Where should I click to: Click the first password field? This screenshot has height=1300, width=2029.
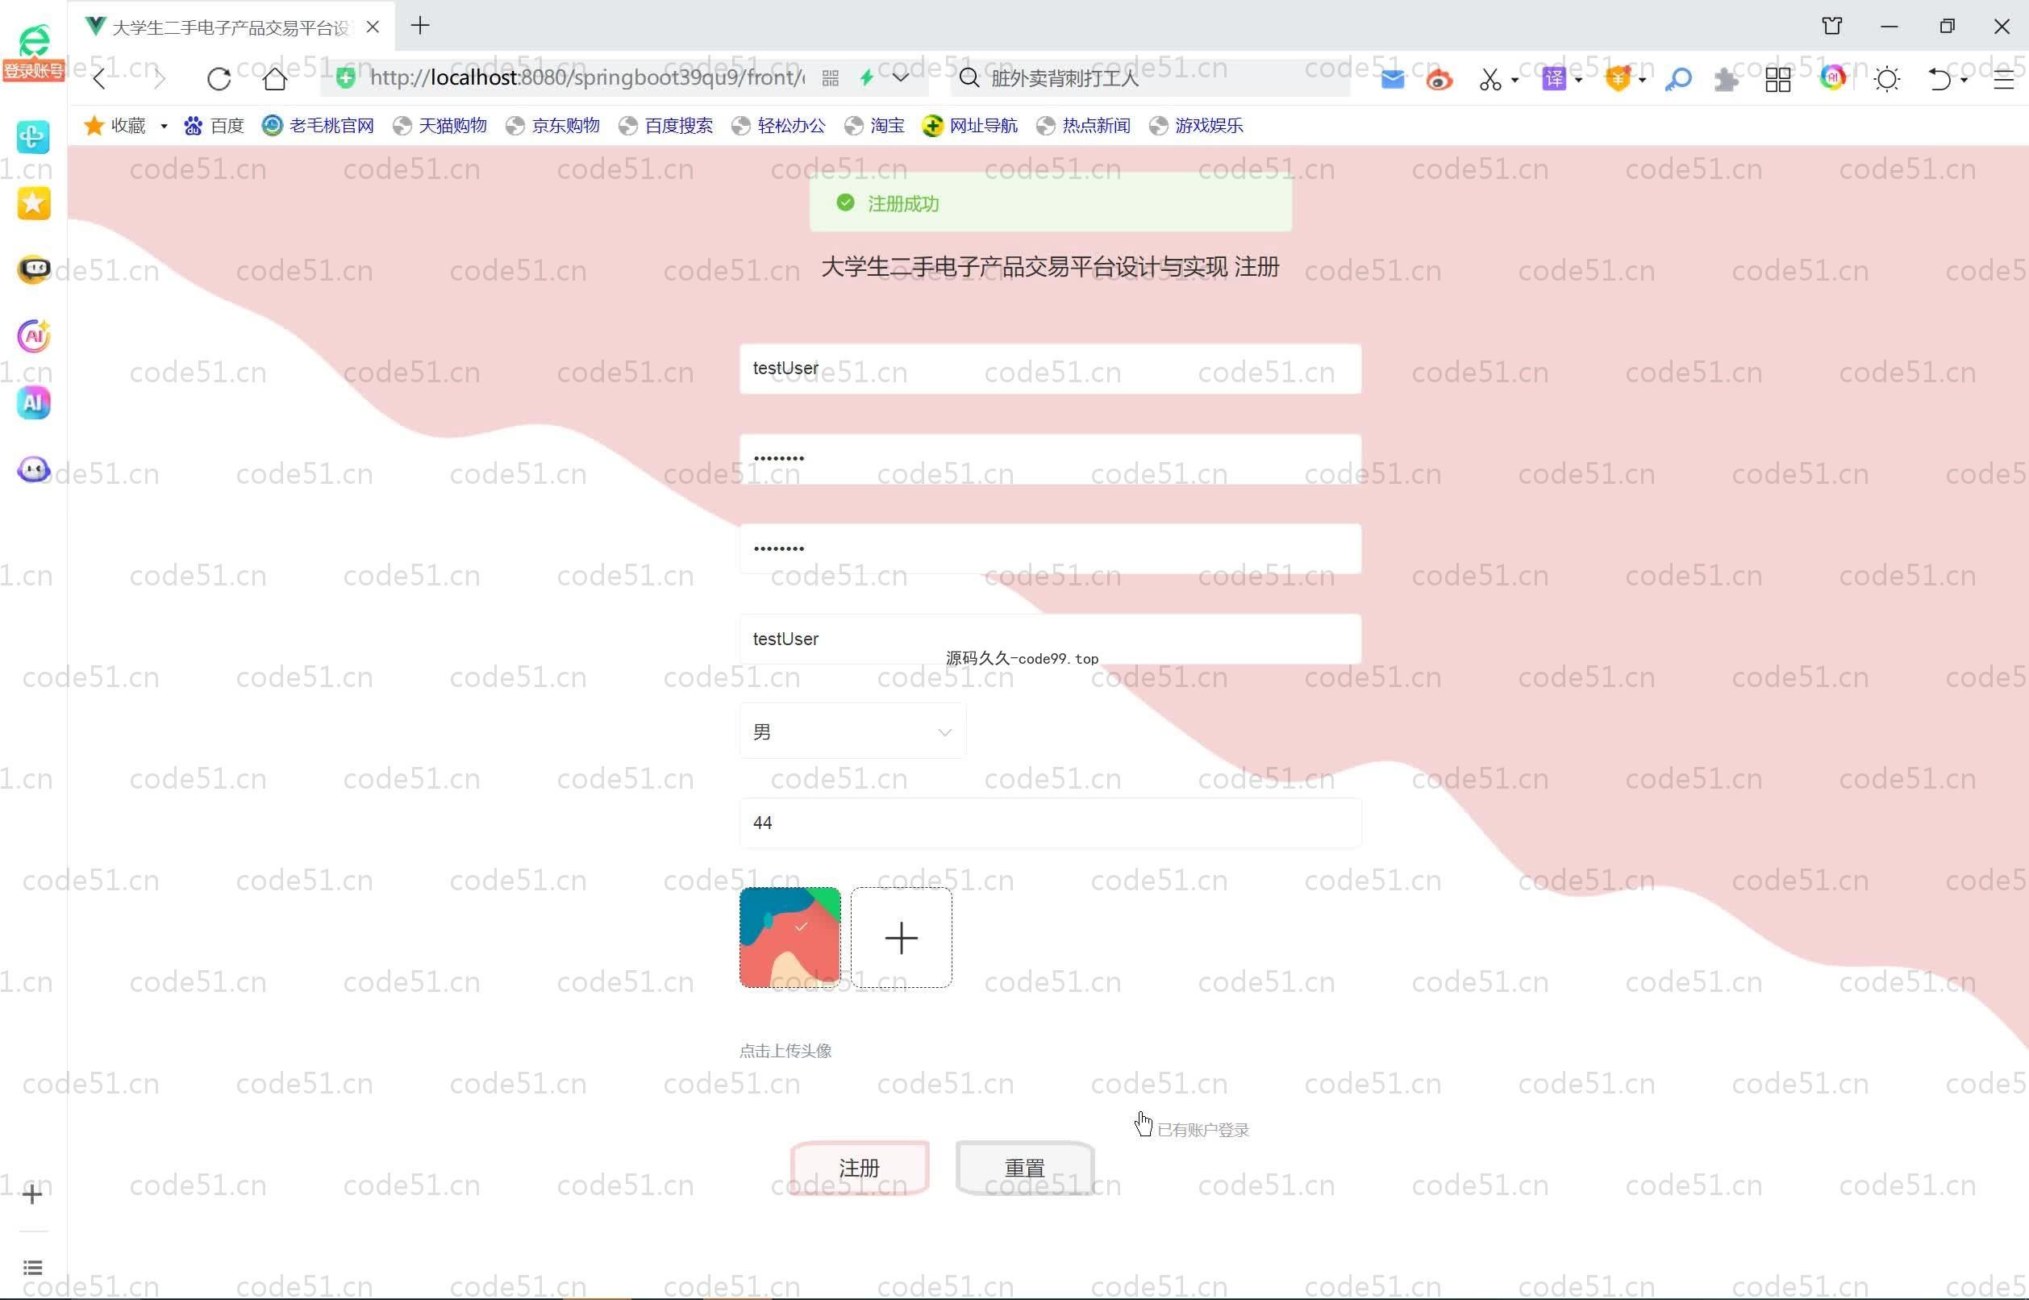click(1050, 458)
